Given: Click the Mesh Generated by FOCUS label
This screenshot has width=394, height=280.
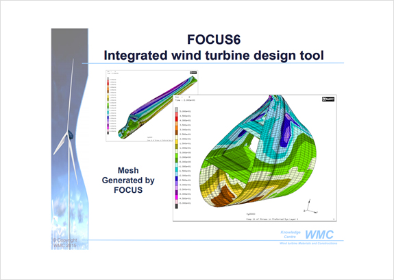Looking at the screenshot, I should click(128, 180).
